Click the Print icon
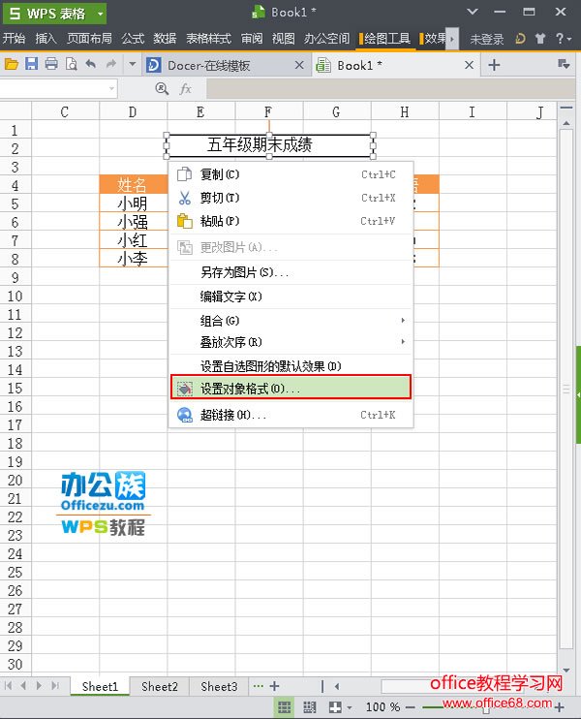581x719 pixels. pos(51,64)
